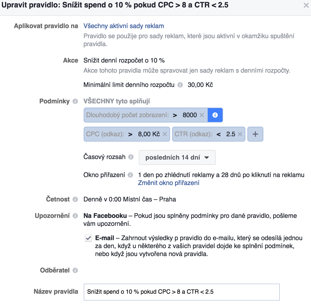
Task: Show info tooltip next to Odběratel
Action: [75, 270]
